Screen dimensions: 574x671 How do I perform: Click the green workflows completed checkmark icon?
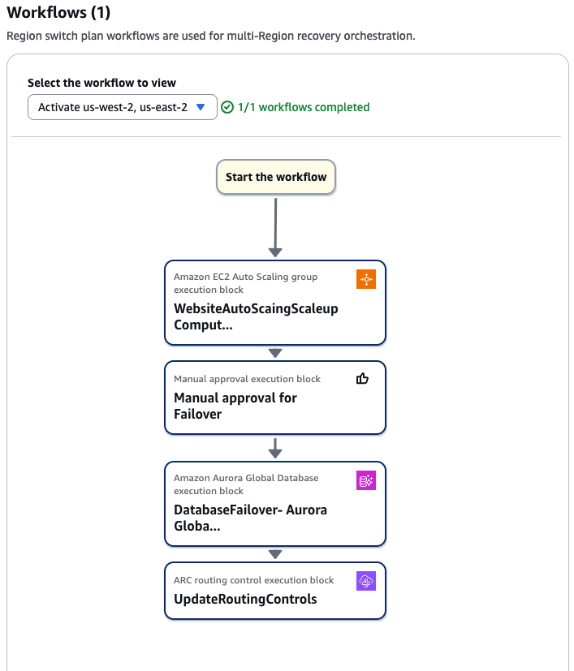(227, 107)
